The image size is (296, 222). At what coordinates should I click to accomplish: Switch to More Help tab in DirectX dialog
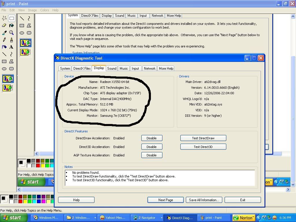166,69
